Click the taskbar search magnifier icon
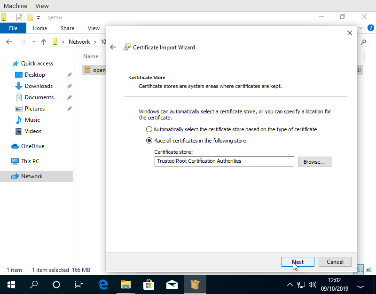 point(34,285)
